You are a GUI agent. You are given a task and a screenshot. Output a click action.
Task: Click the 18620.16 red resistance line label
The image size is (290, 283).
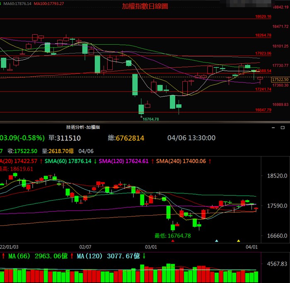263,17
